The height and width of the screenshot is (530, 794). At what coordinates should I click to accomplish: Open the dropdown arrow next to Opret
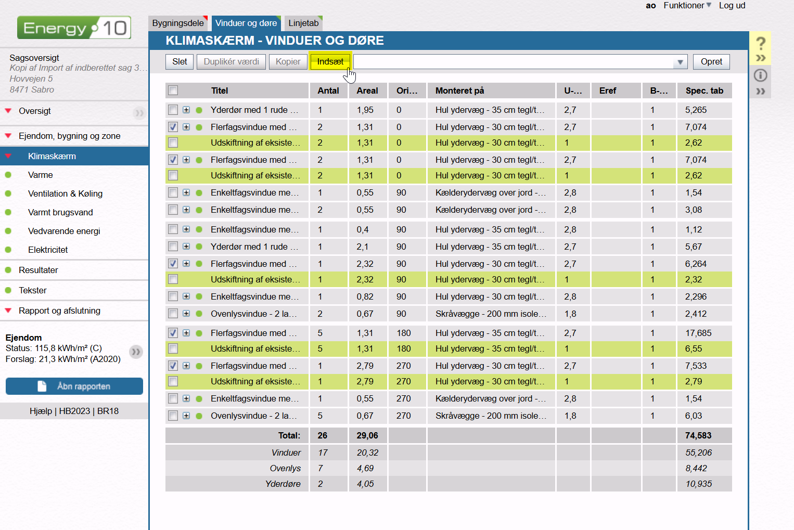click(680, 62)
